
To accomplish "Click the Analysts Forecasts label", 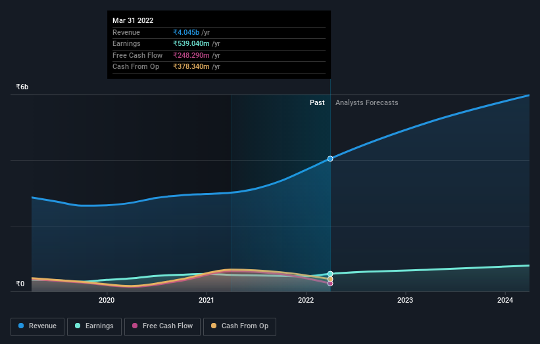I will point(367,103).
